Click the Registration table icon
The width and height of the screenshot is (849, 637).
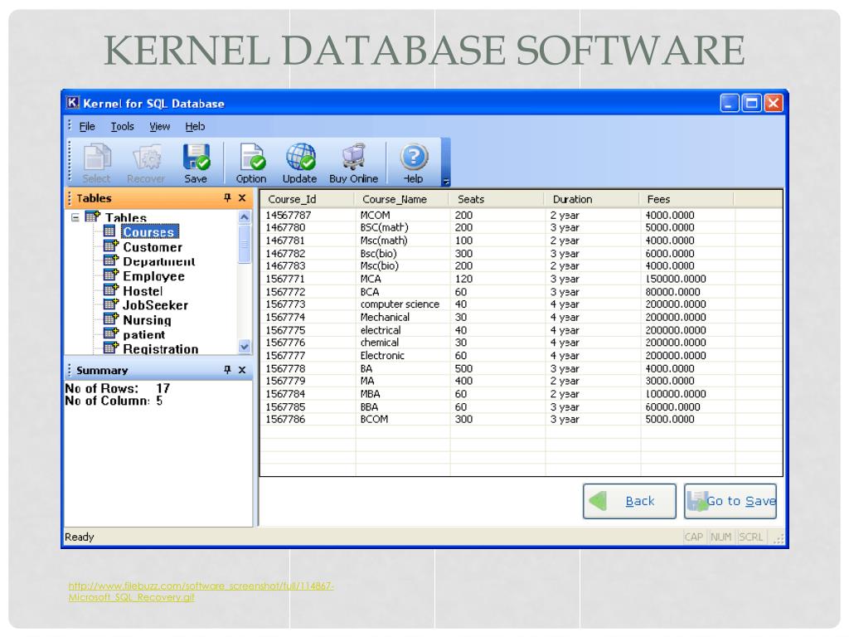tap(111, 348)
